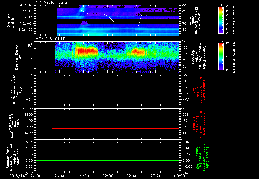
Task: Click the red line in the Scanner Pos panel
Action: [x=116, y=128]
